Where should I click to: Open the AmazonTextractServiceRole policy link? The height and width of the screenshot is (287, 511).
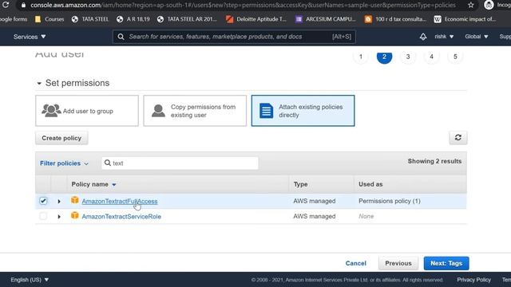(121, 216)
